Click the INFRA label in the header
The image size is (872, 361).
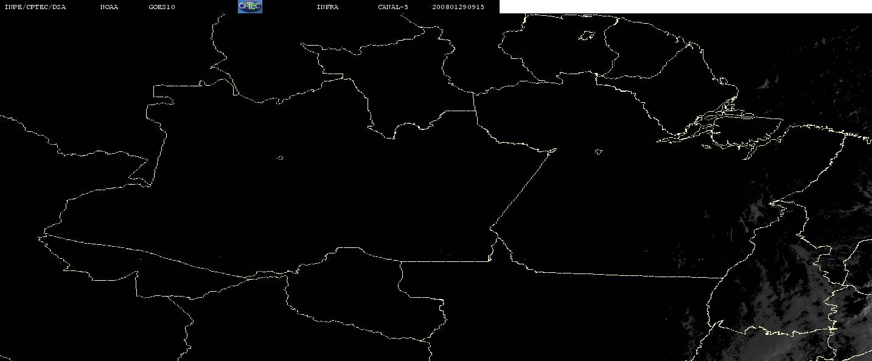click(x=327, y=7)
